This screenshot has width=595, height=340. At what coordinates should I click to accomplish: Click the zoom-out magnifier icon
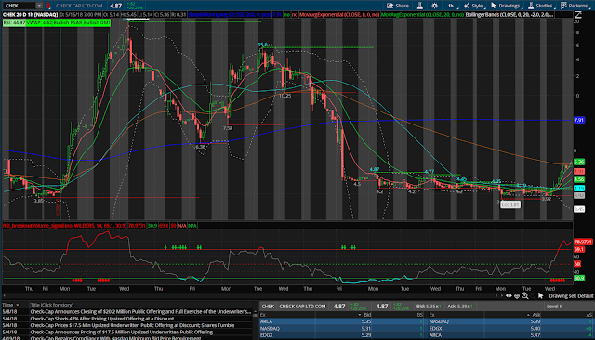tap(533, 296)
